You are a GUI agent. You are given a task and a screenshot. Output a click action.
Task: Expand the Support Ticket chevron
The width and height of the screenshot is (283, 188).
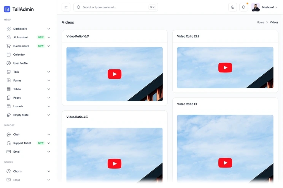tap(49, 143)
